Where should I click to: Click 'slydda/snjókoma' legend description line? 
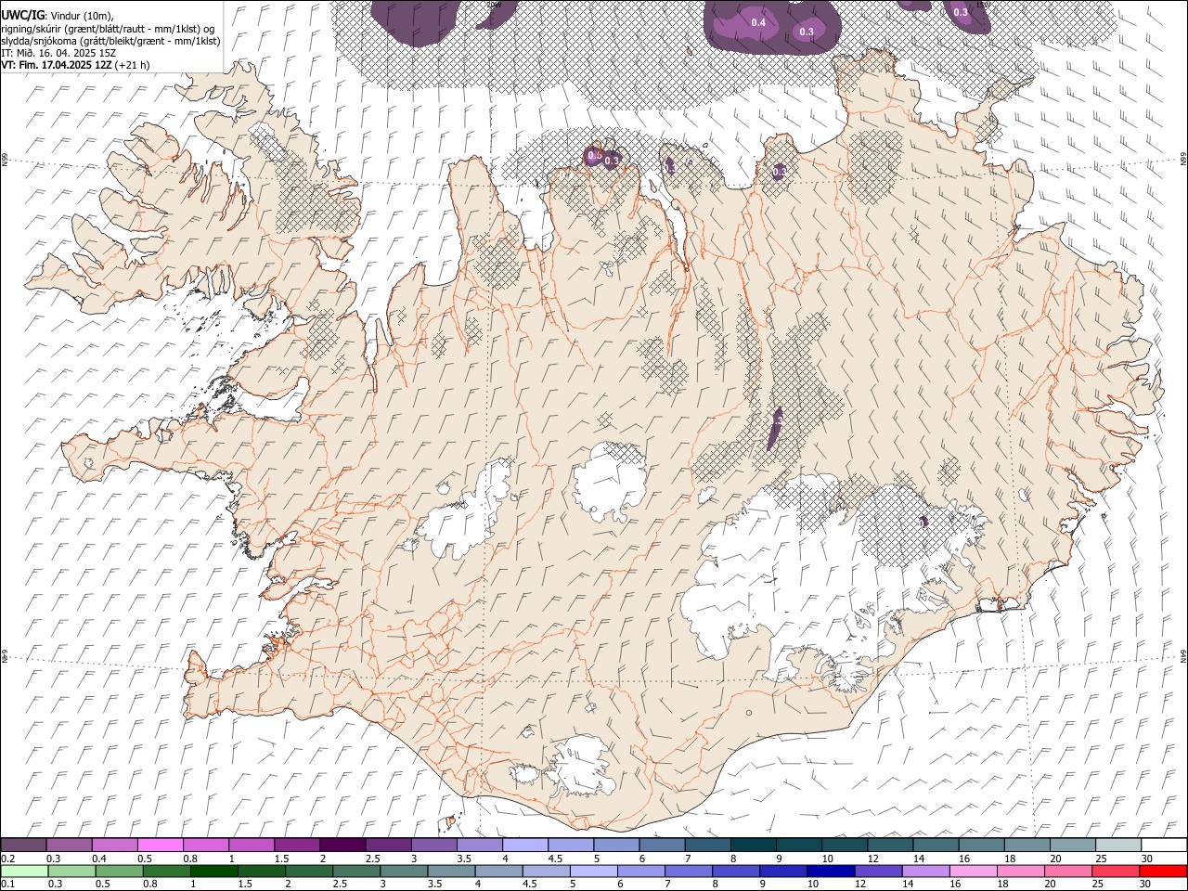point(110,41)
